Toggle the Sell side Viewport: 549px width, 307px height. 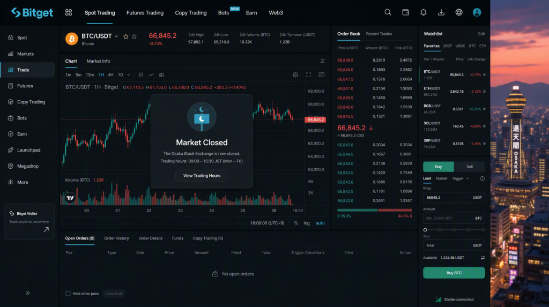pyautogui.click(x=470, y=167)
